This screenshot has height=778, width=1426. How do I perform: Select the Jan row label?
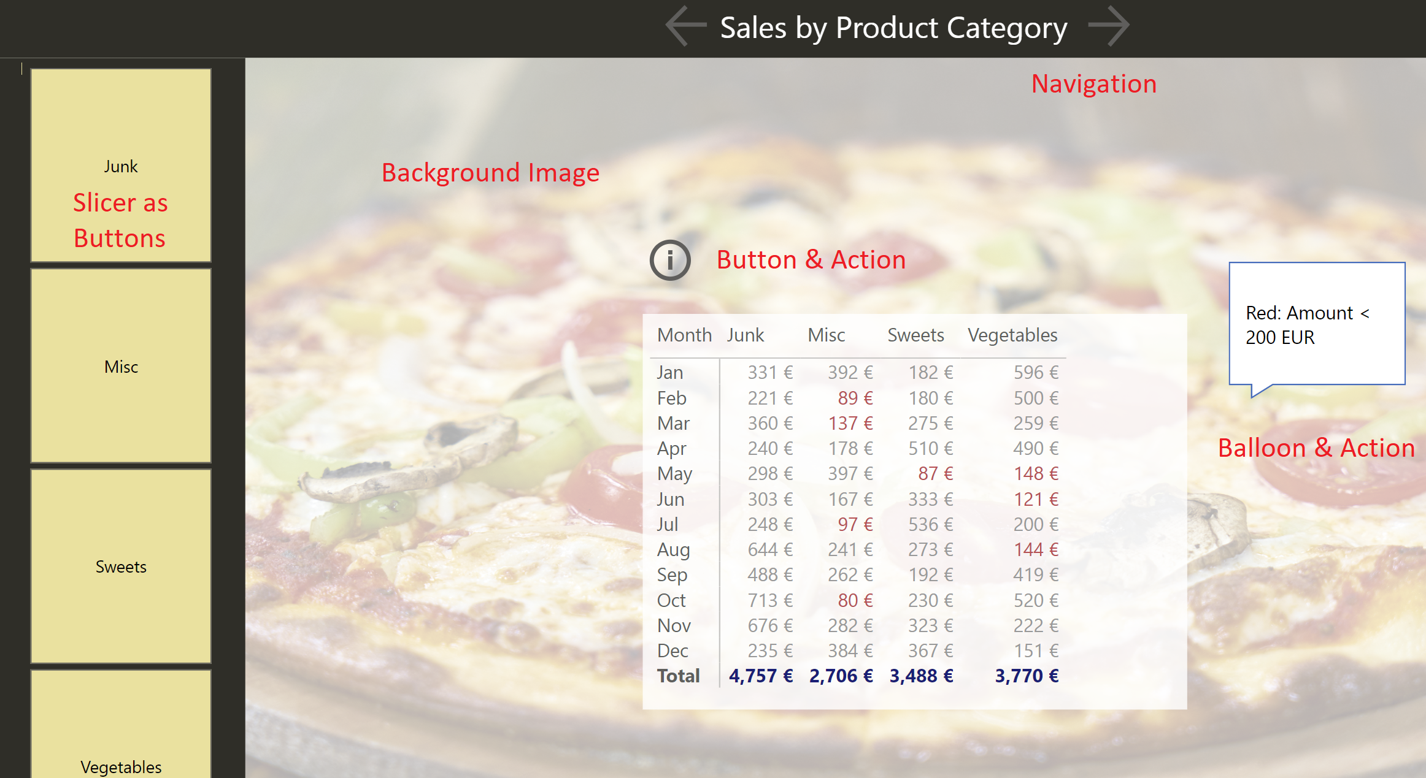[x=669, y=373]
